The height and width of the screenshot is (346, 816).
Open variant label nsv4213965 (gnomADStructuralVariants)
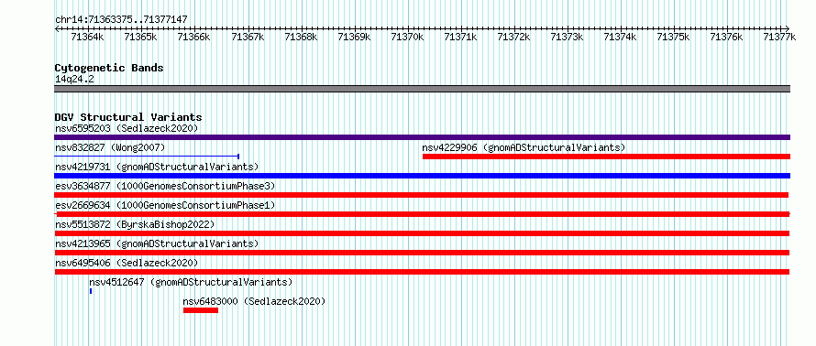[157, 243]
